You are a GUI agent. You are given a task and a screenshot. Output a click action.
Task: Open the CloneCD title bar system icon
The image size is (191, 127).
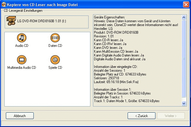click(x=4, y=4)
